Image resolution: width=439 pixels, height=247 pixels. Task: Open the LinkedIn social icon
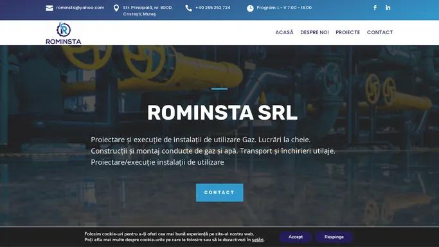(x=388, y=8)
